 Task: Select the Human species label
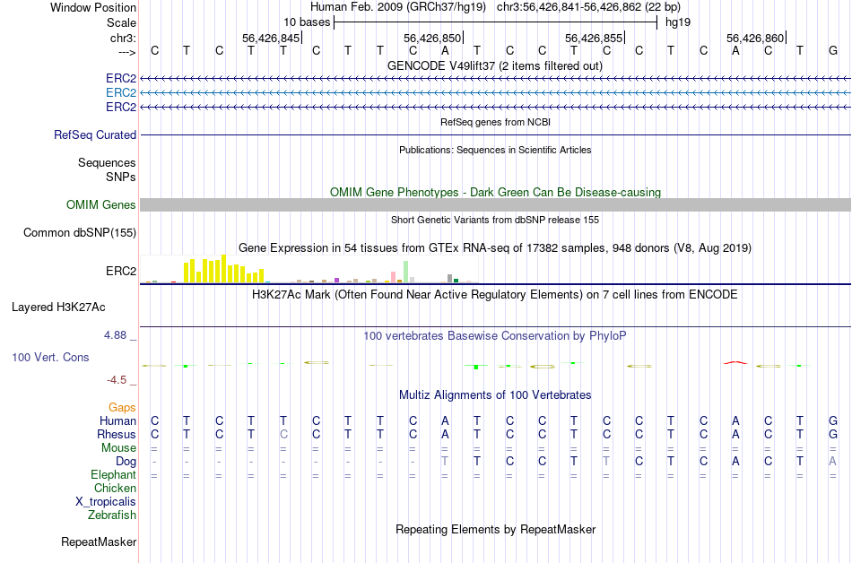[x=117, y=420]
